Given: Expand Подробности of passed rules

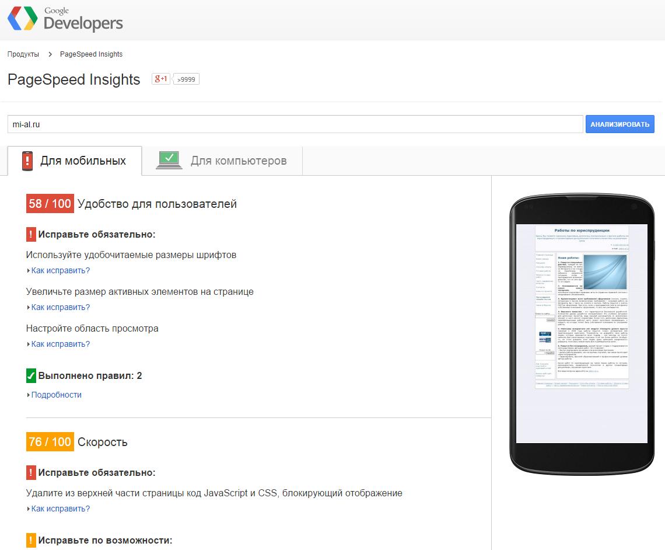Looking at the screenshot, I should 54,395.
